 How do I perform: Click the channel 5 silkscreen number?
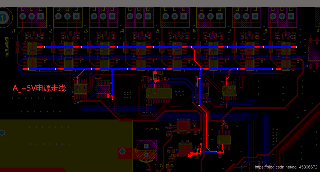click(158, 31)
